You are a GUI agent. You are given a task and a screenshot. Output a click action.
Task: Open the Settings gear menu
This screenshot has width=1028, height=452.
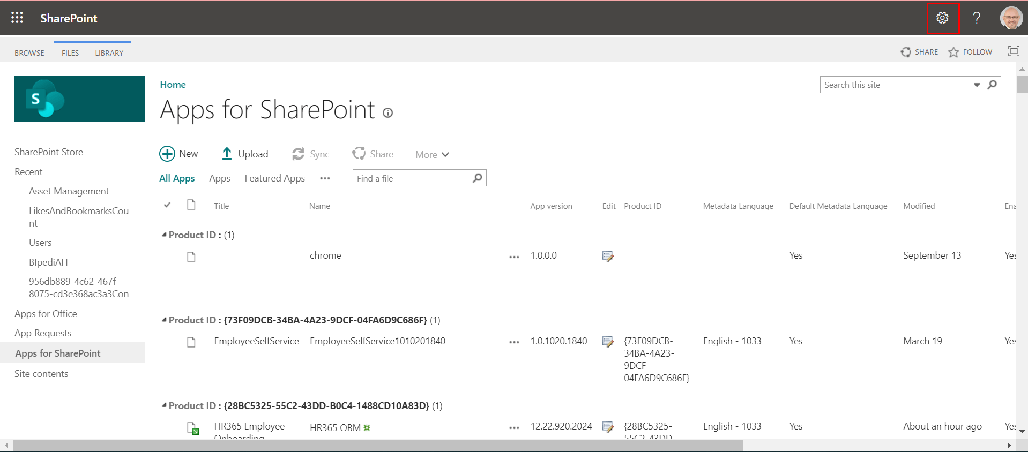tap(943, 18)
